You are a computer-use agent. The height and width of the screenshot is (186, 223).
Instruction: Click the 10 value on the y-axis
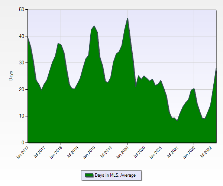pos(21,116)
